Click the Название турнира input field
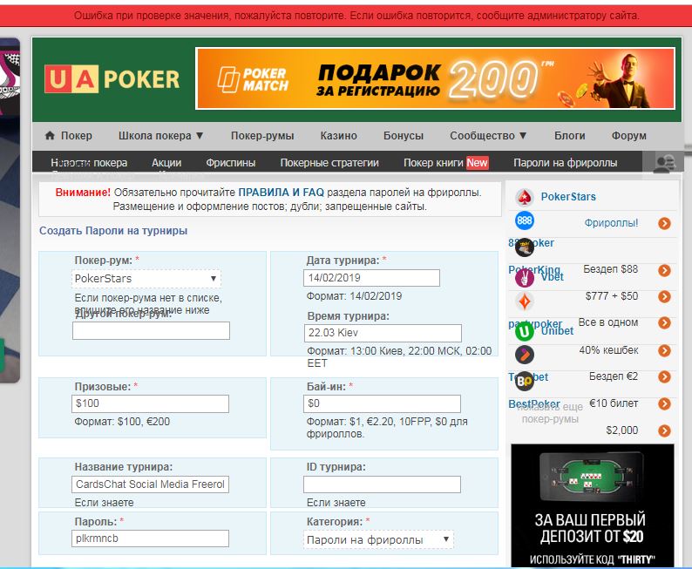Image resolution: width=692 pixels, height=569 pixels. [x=150, y=484]
